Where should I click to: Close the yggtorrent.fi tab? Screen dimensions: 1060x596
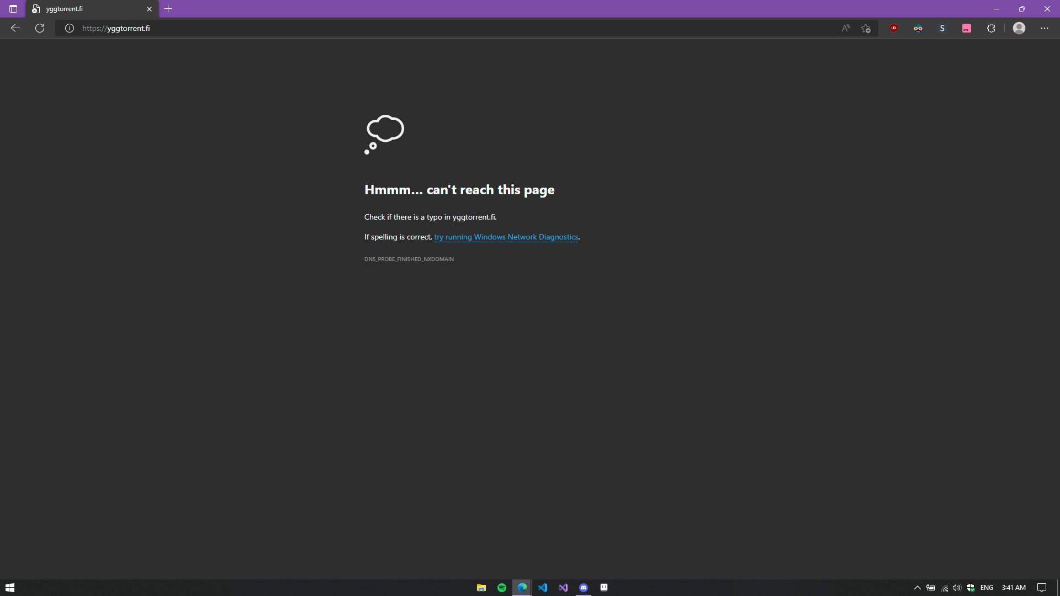[x=149, y=9]
